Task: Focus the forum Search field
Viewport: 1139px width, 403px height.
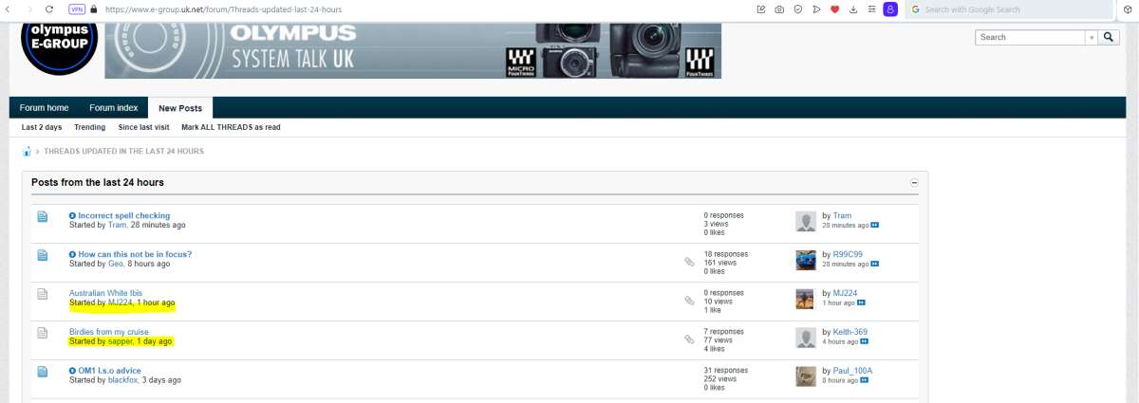Action: (x=1030, y=37)
